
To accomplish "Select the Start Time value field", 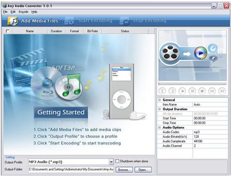I will coord(210,118).
